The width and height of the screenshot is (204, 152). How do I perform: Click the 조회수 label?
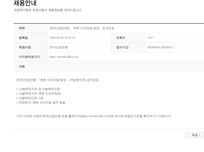pyautogui.click(x=121, y=38)
